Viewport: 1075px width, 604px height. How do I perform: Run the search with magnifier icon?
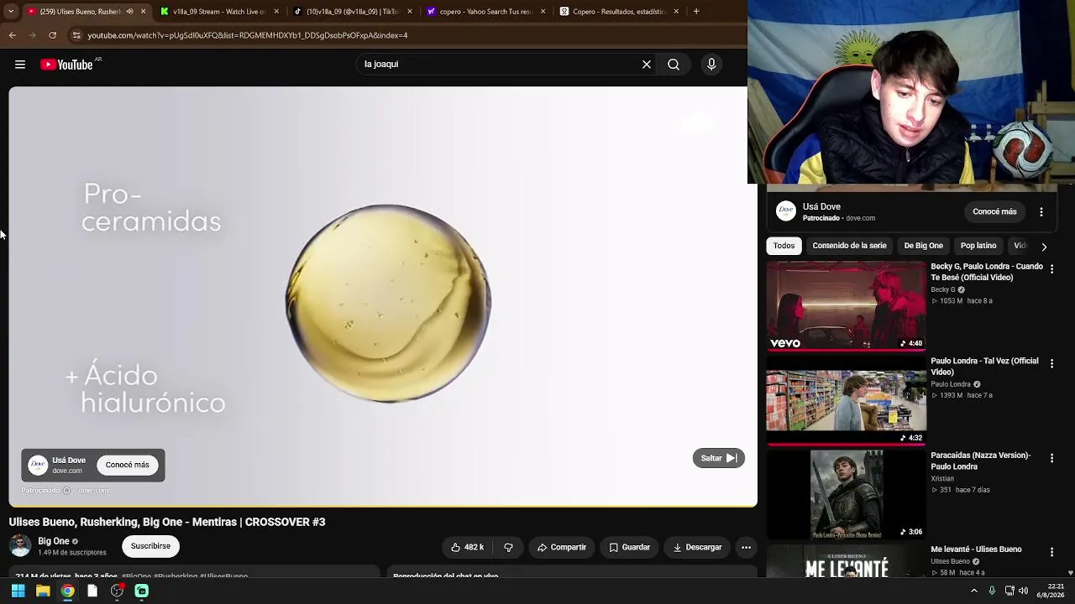click(x=674, y=65)
